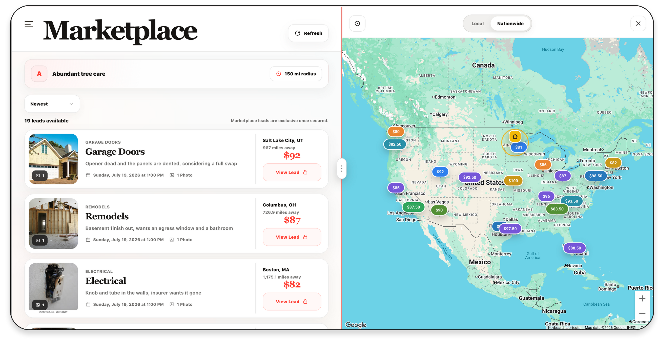Click Salt Lake City, UT location text
Screen dimensions: 658x339
pos(283,140)
